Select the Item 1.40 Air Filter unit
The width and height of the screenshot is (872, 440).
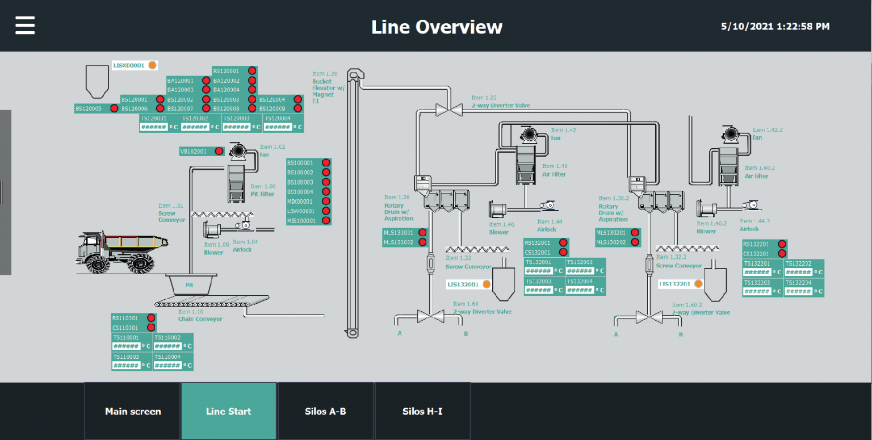click(x=526, y=166)
